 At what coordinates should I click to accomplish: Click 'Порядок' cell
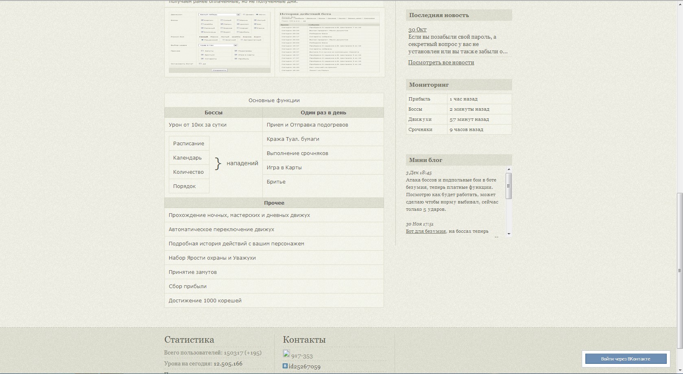[x=189, y=186]
